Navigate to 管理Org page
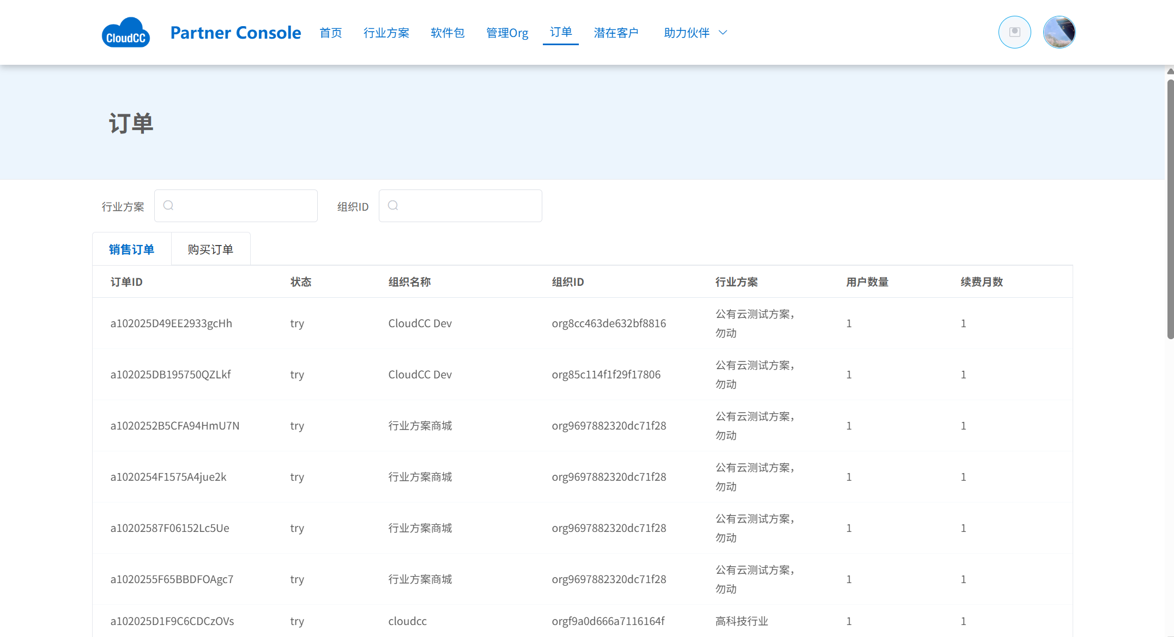Screen dimensions: 1174x637 507,33
